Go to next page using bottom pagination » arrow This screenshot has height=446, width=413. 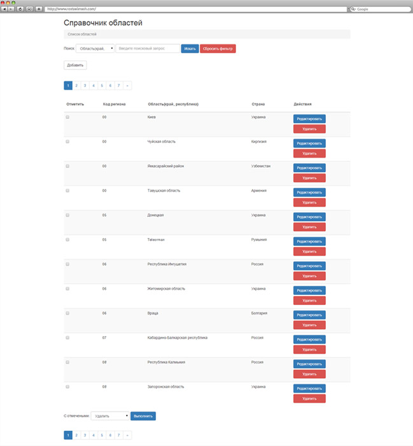click(x=127, y=435)
